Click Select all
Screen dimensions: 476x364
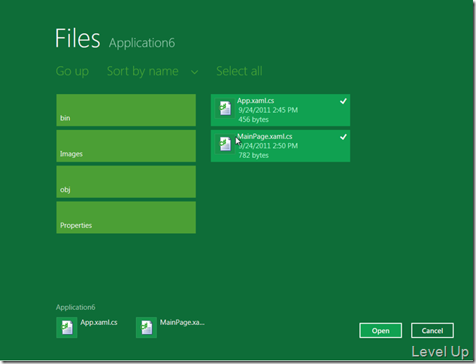(x=239, y=71)
